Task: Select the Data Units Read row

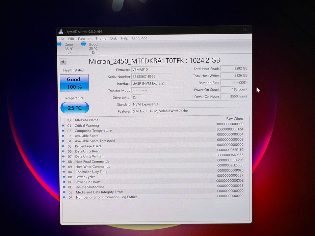Action: (153, 151)
